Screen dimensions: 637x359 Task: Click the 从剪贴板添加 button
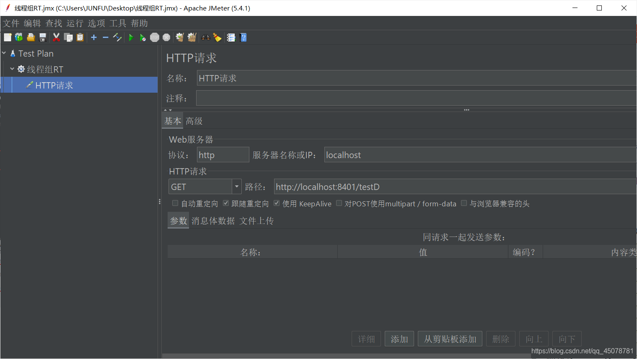(x=450, y=339)
